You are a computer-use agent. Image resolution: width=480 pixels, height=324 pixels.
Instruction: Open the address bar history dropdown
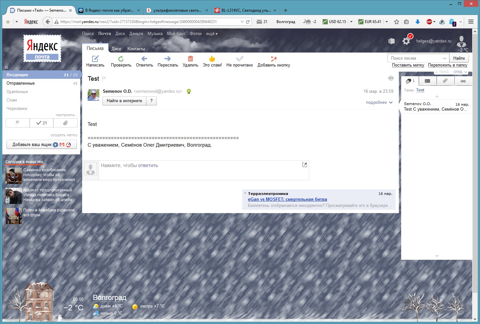pos(242,22)
